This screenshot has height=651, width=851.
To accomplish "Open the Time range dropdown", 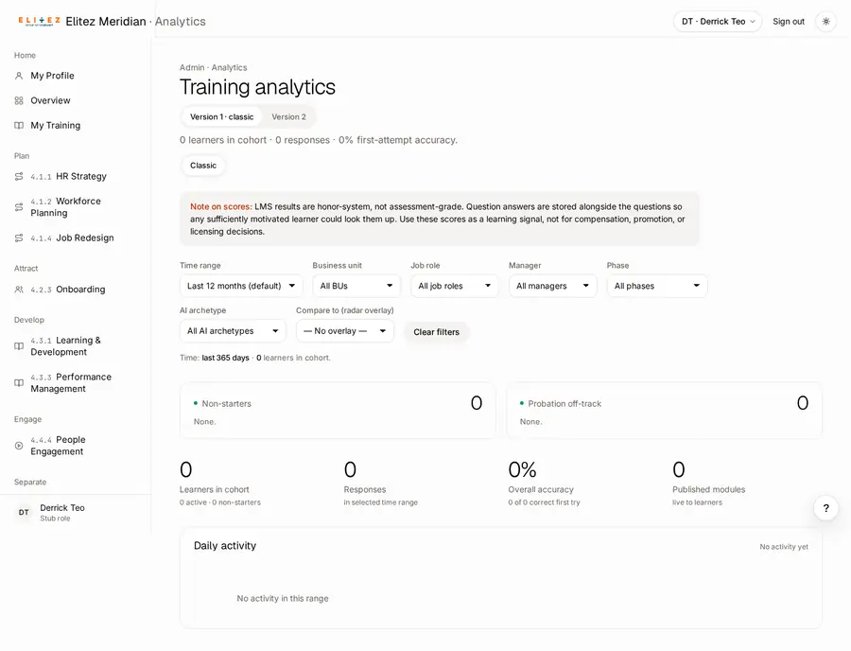I will tap(241, 286).
